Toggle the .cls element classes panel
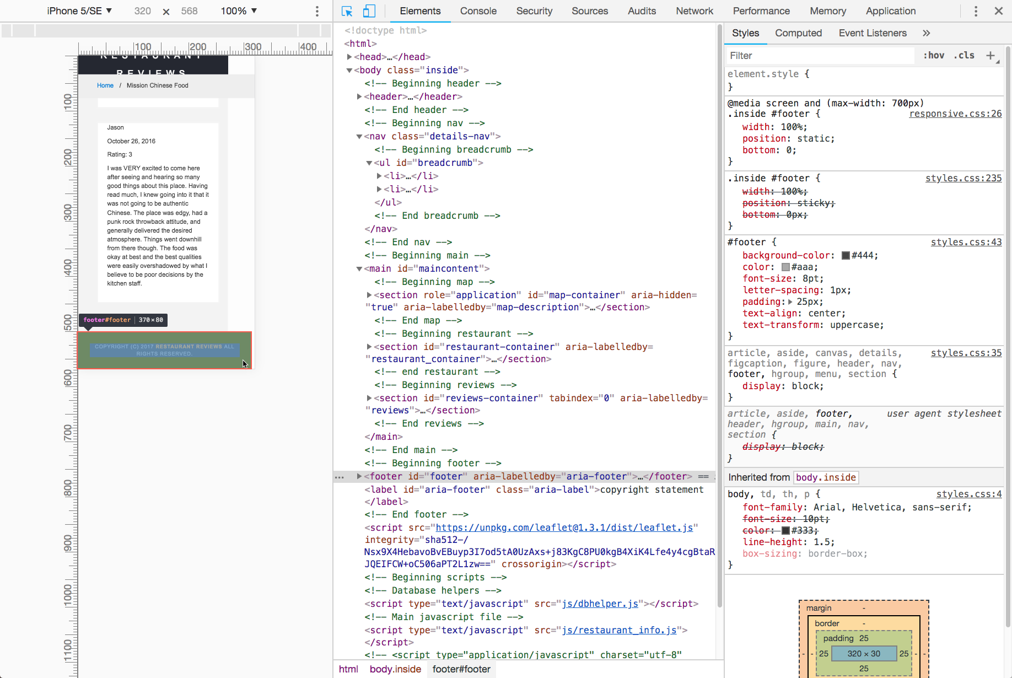Image resolution: width=1012 pixels, height=678 pixels. [x=964, y=55]
